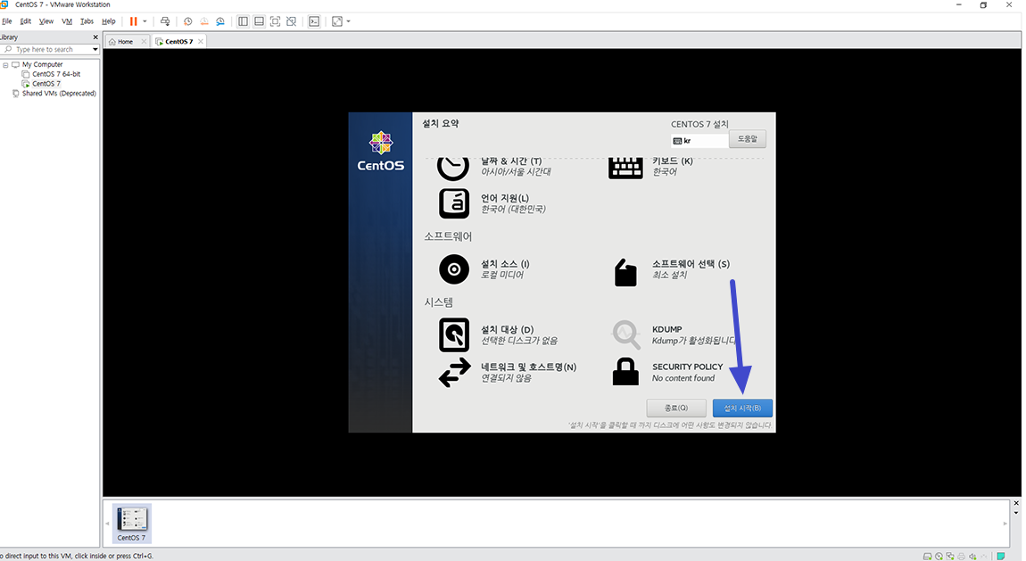
Task: Open the date and time clock icon
Action: 453,168
